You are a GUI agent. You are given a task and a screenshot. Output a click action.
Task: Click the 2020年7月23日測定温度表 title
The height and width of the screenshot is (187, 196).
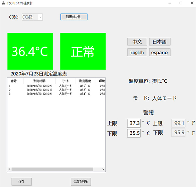pos(39,74)
